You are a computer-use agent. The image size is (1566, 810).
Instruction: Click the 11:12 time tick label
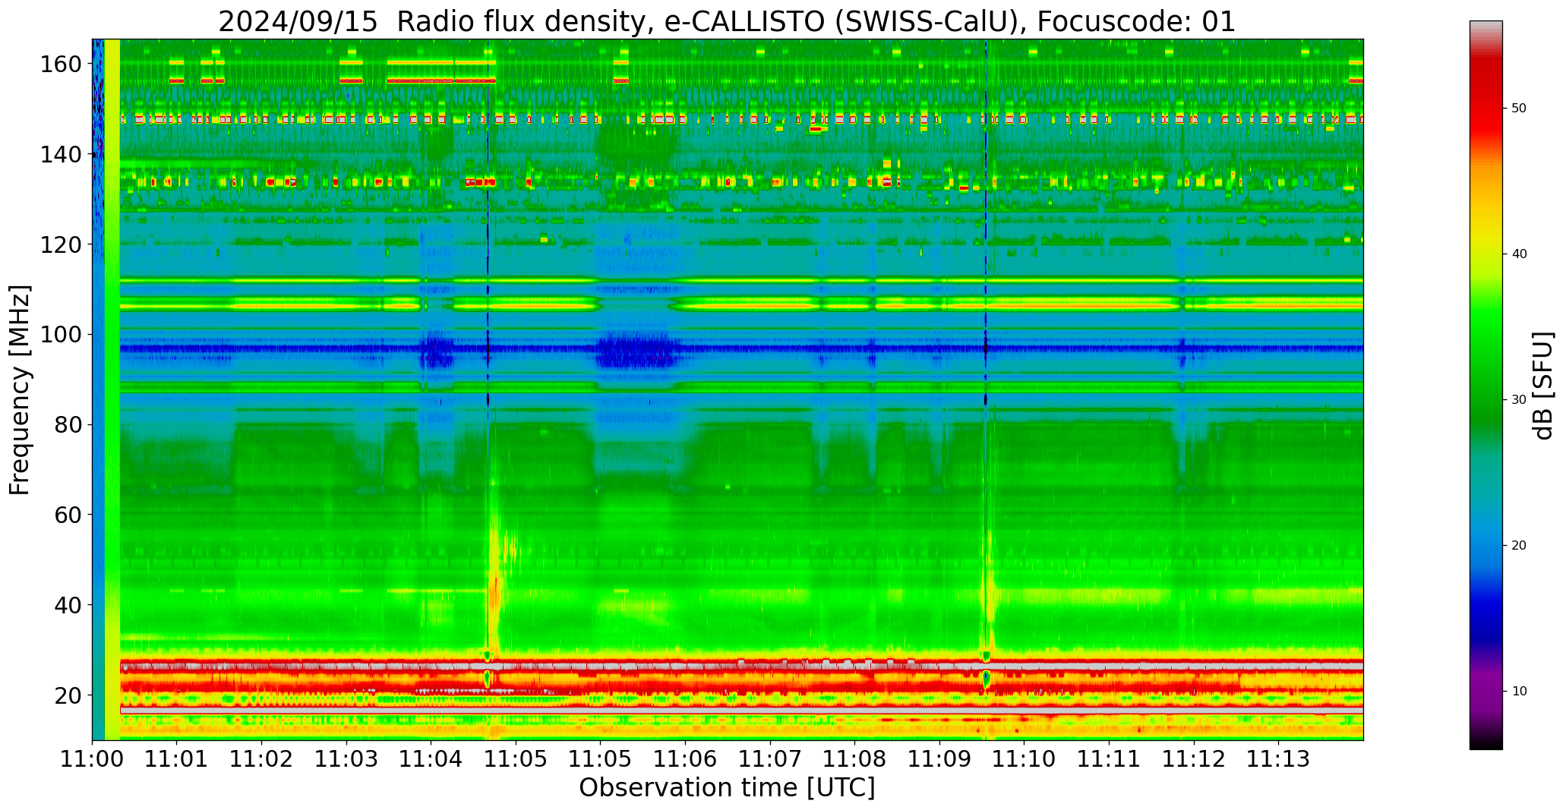click(1194, 759)
